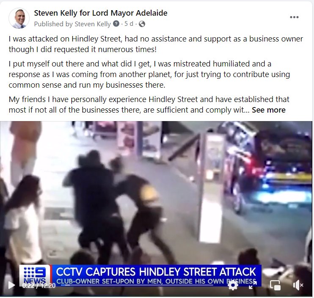
Task: Click the 9 News logo in video
Action: pos(35,276)
